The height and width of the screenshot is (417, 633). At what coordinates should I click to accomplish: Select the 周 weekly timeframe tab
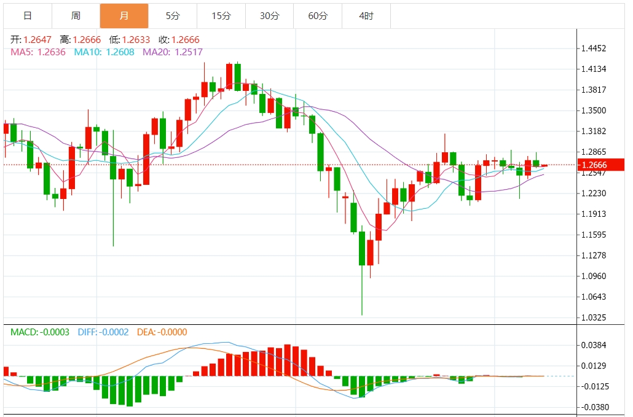tap(76, 16)
